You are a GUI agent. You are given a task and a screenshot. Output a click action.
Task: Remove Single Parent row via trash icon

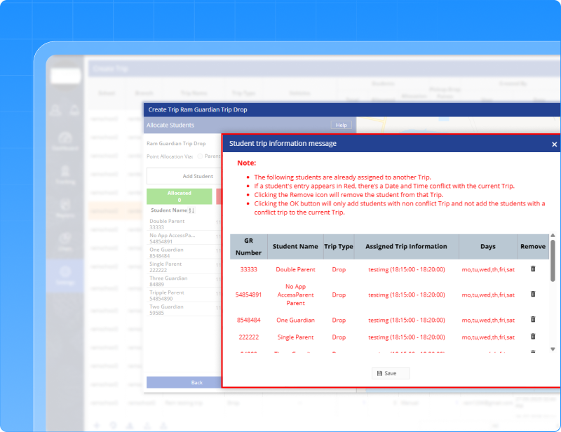coord(533,337)
